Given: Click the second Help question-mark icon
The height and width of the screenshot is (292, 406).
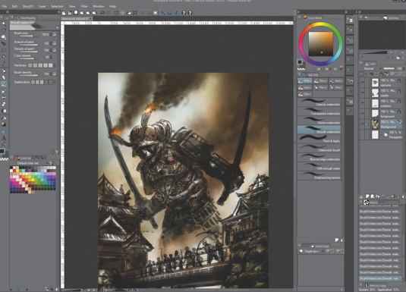Looking at the screenshot, I should coord(190,13).
